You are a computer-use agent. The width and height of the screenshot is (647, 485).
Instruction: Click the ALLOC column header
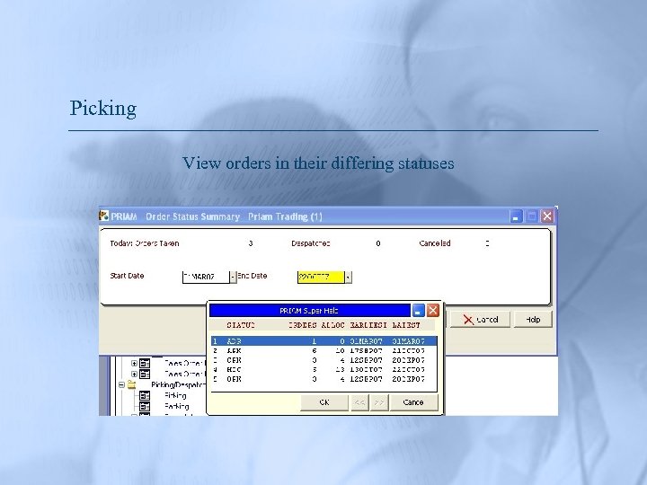tap(332, 325)
